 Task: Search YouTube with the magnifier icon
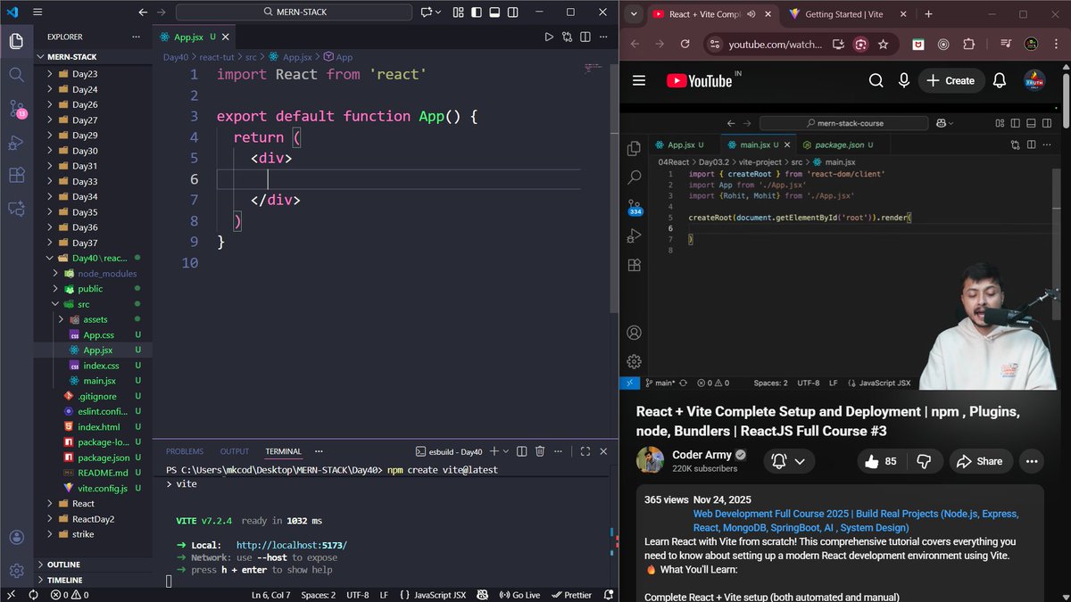(x=876, y=80)
